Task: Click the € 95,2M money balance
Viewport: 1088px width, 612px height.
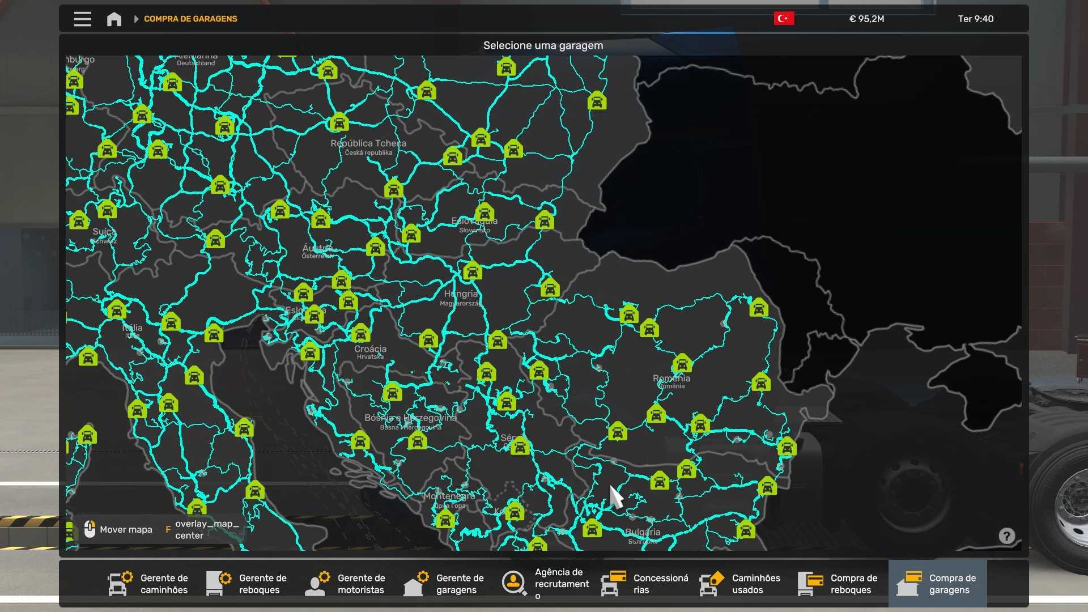Action: click(866, 19)
